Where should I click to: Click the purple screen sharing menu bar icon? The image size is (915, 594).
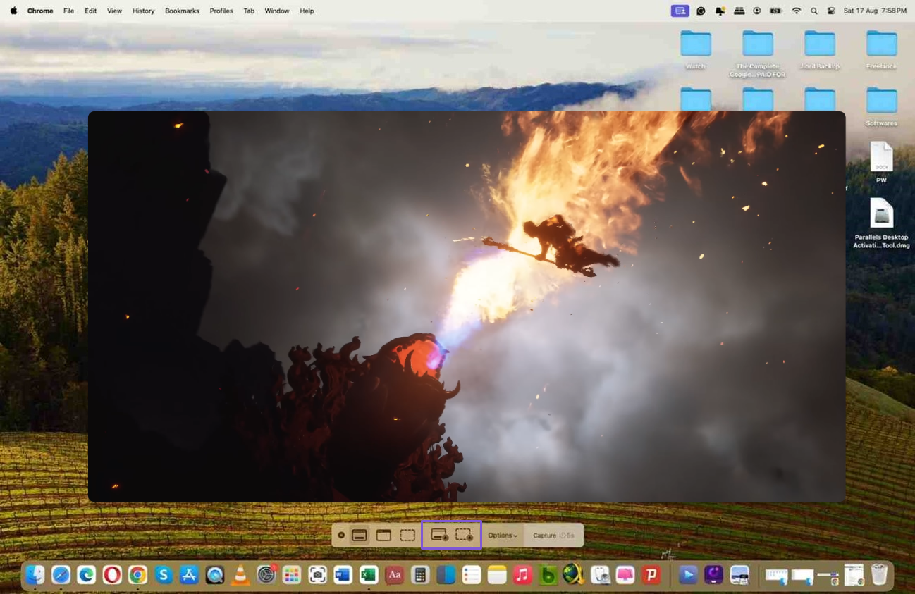680,11
